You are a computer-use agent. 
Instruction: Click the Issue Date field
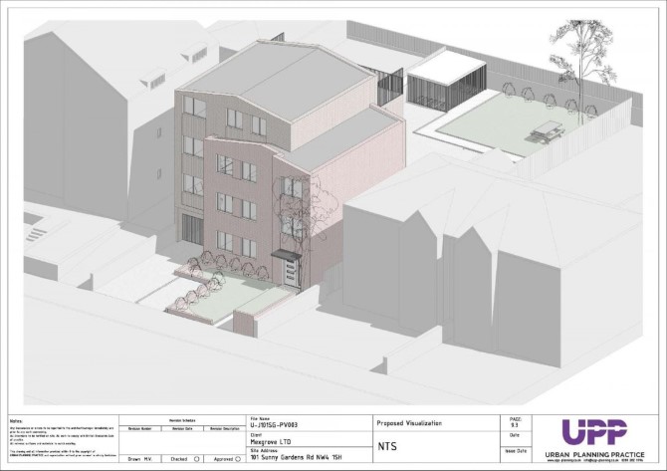[x=514, y=451]
